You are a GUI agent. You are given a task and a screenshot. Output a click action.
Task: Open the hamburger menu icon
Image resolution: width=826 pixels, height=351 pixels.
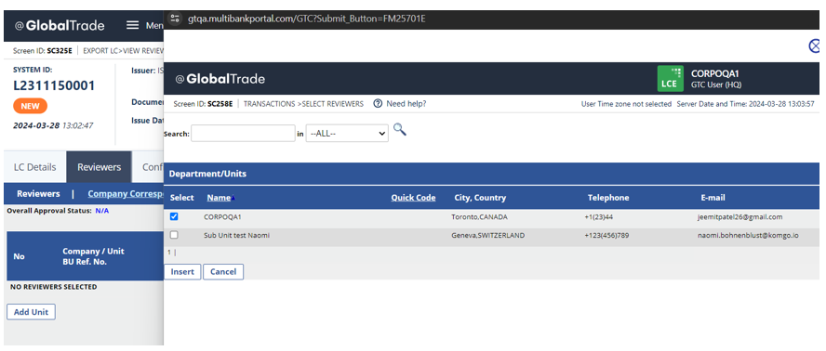tap(133, 25)
